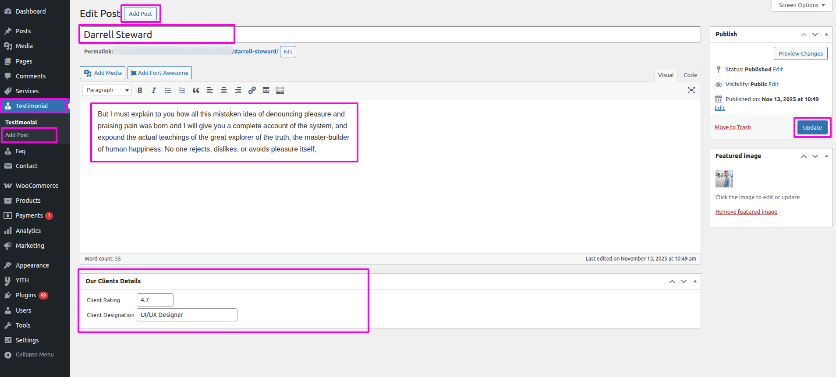836x377 pixels.
Task: Enter distraction-free fullscreen editor mode
Action: point(691,90)
